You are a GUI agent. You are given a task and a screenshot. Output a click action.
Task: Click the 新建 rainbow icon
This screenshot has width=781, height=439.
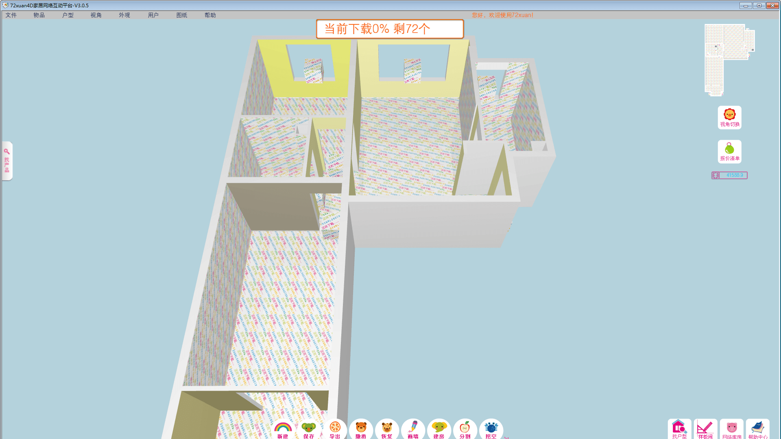click(283, 429)
